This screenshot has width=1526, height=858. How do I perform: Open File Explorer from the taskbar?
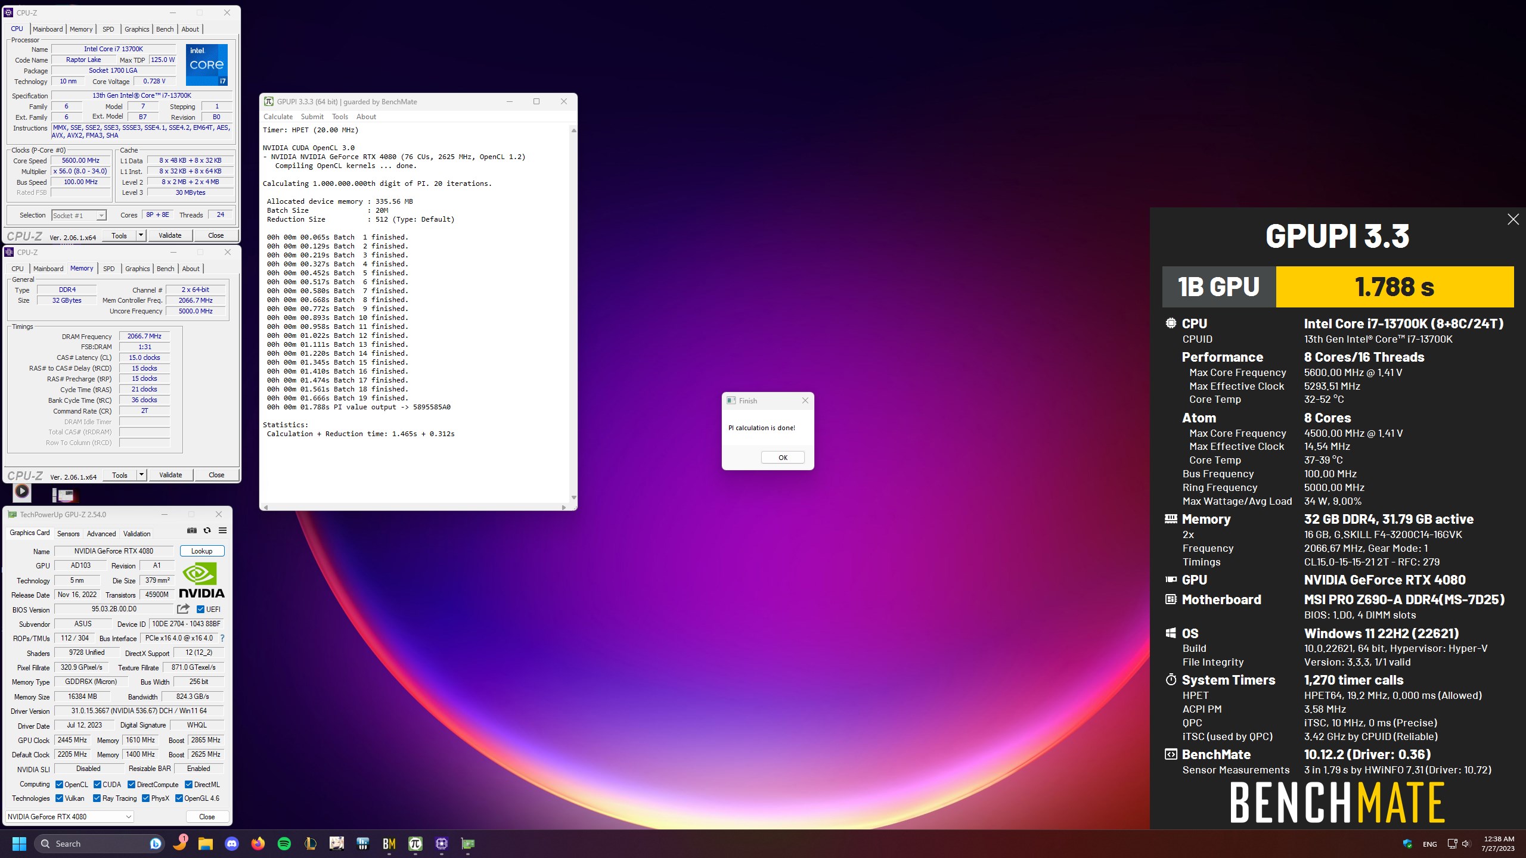[206, 844]
